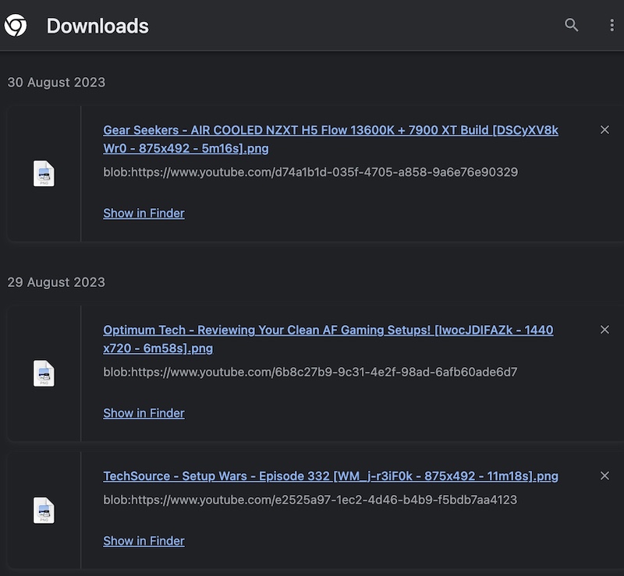Open the TechSource Setup Wars Episode 332 link
624x576 pixels.
tap(330, 475)
